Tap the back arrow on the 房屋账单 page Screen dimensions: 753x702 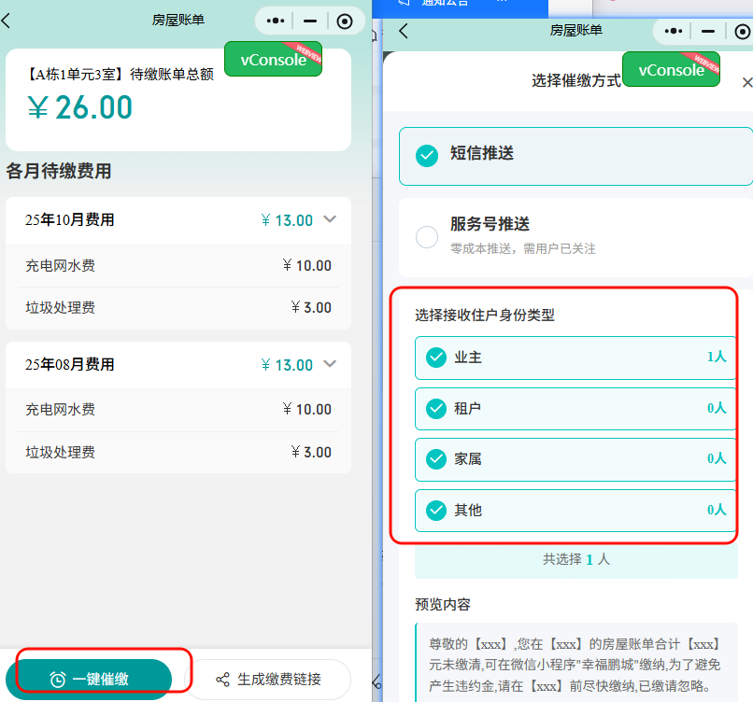(9, 20)
